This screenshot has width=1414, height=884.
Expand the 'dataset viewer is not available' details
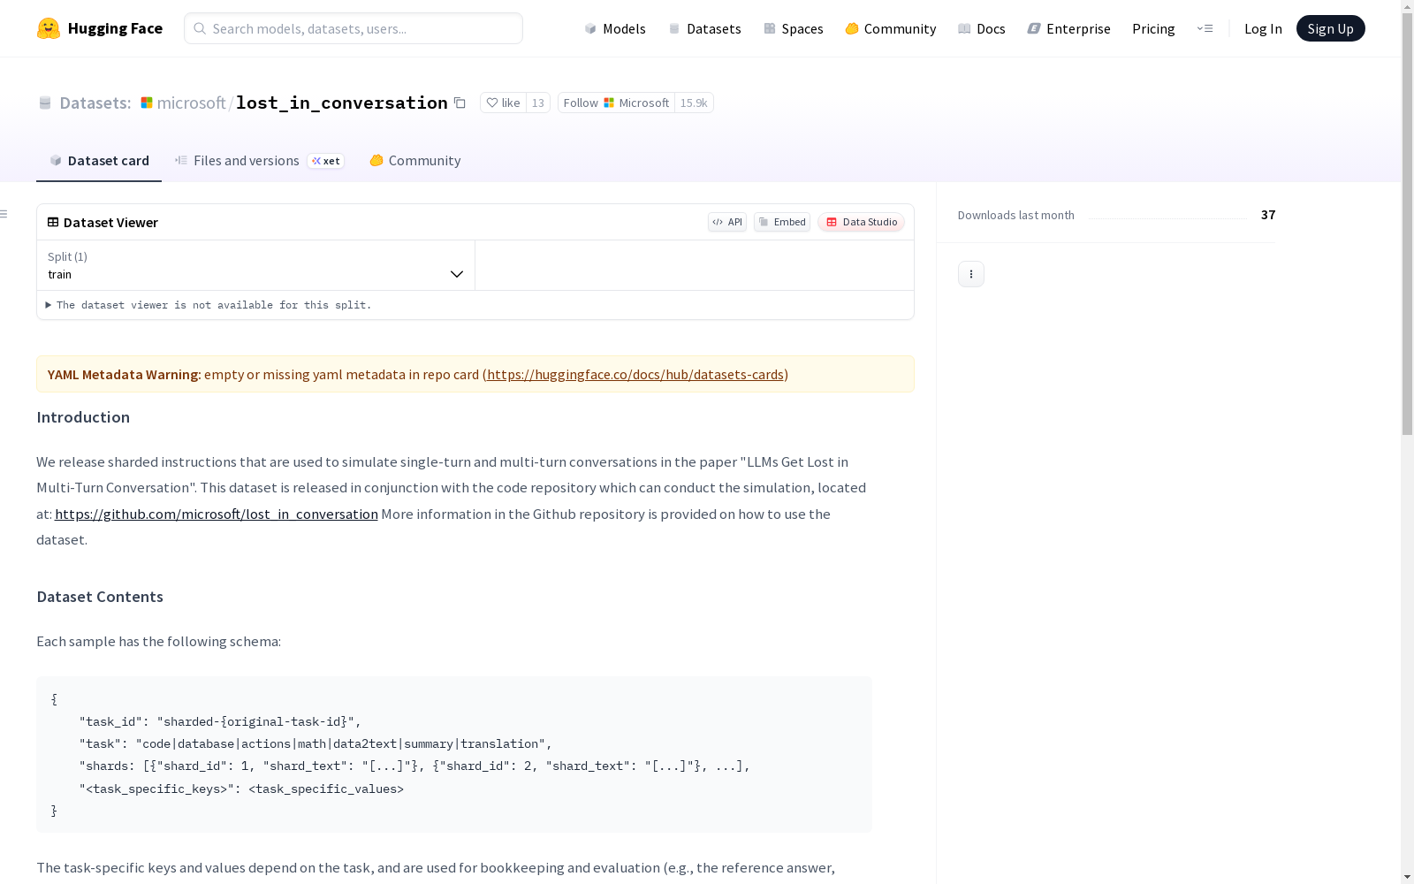pyautogui.click(x=209, y=305)
